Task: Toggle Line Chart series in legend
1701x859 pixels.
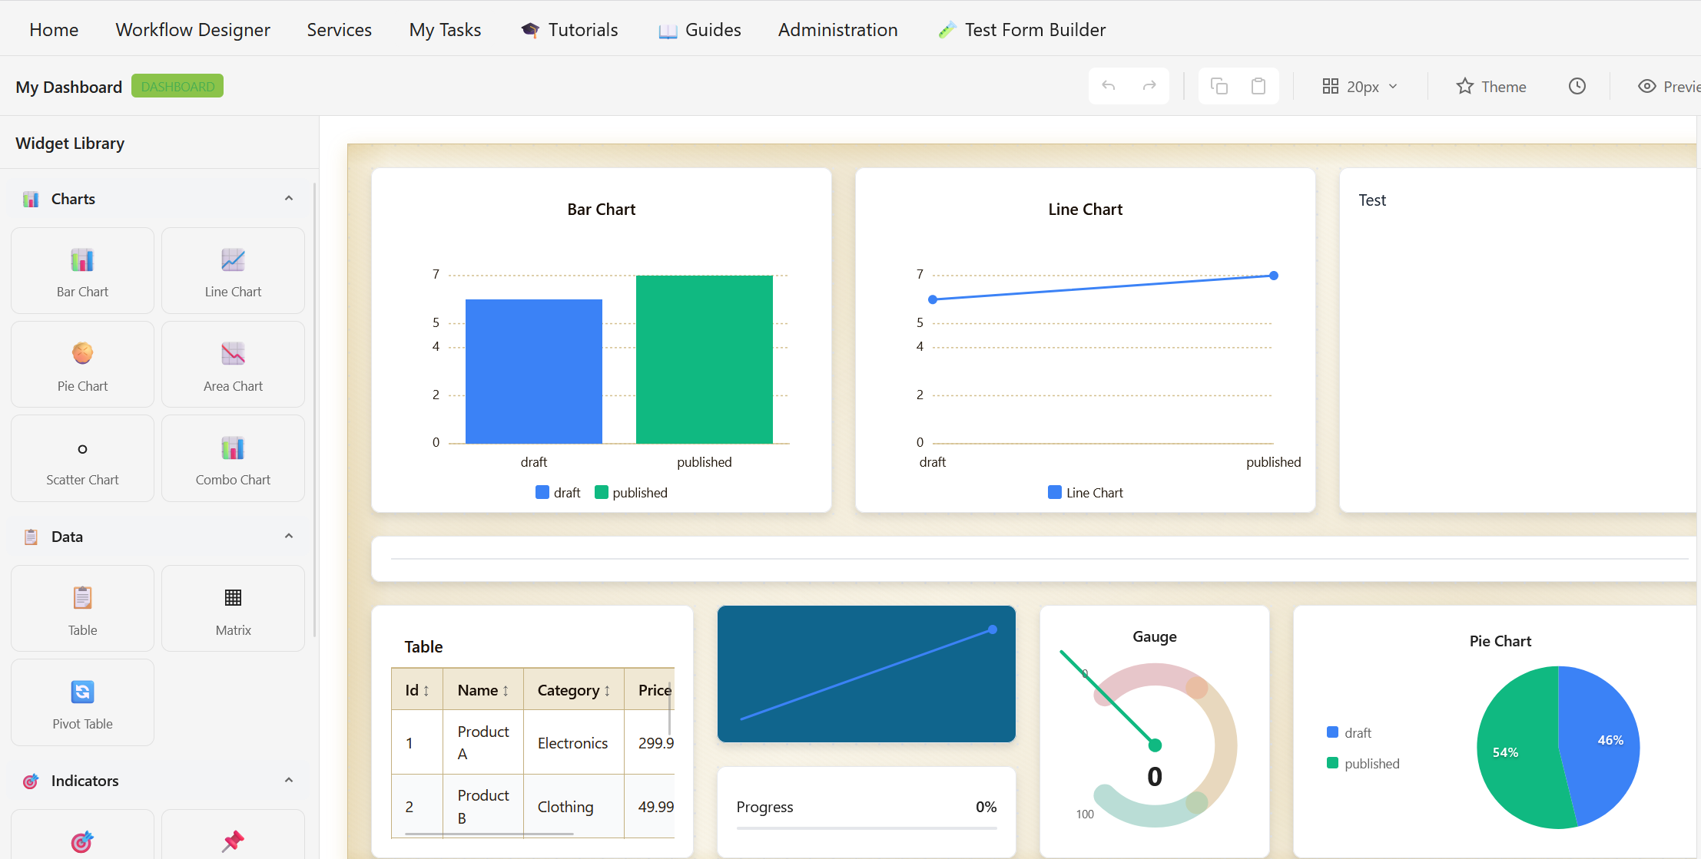Action: click(1086, 493)
